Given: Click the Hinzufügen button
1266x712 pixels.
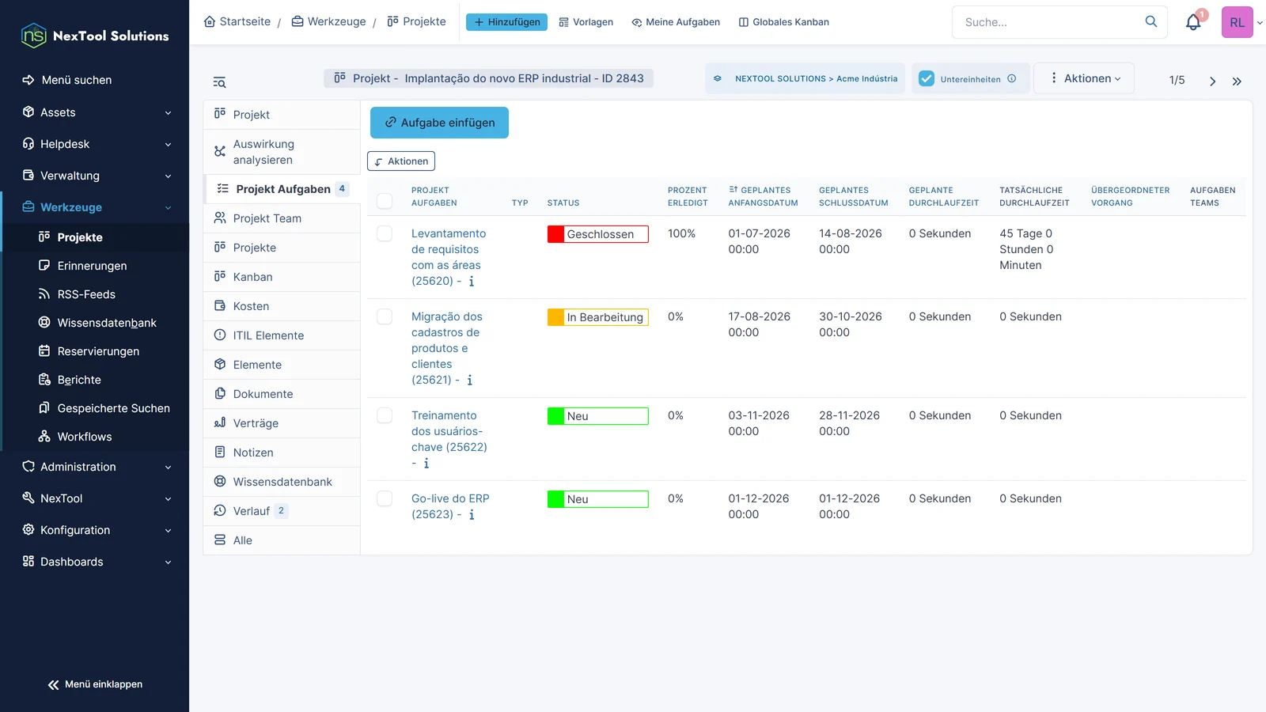Looking at the screenshot, I should click(506, 22).
